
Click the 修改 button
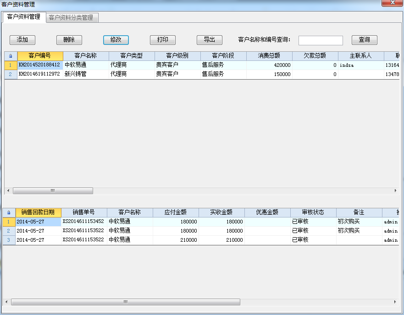pyautogui.click(x=116, y=40)
